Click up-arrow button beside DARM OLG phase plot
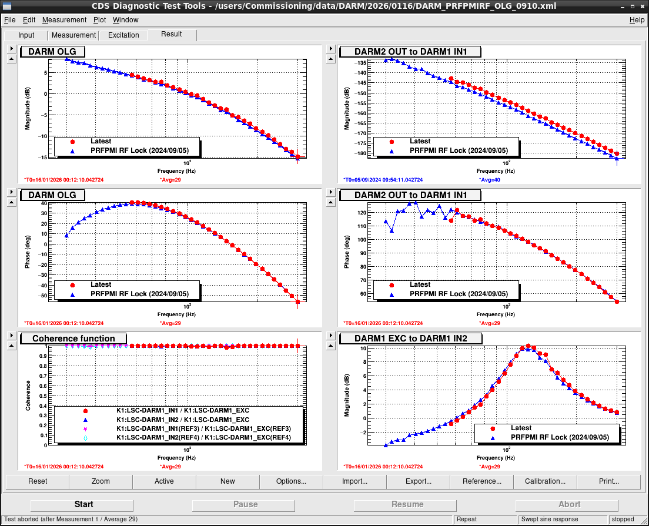The image size is (649, 526). (x=11, y=202)
